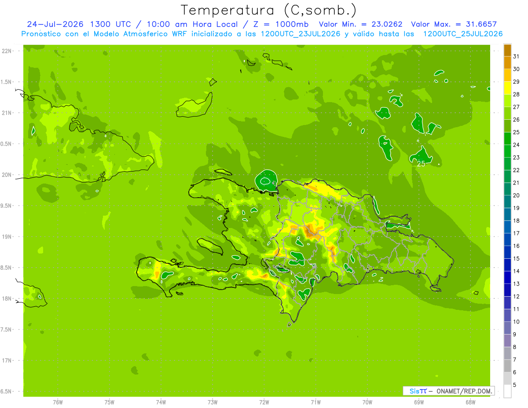Click the "1200UTC_25JUL2026" valid-until time
528x408 pixels.
coord(463,34)
